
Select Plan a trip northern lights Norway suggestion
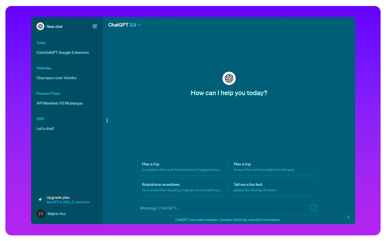(x=274, y=167)
